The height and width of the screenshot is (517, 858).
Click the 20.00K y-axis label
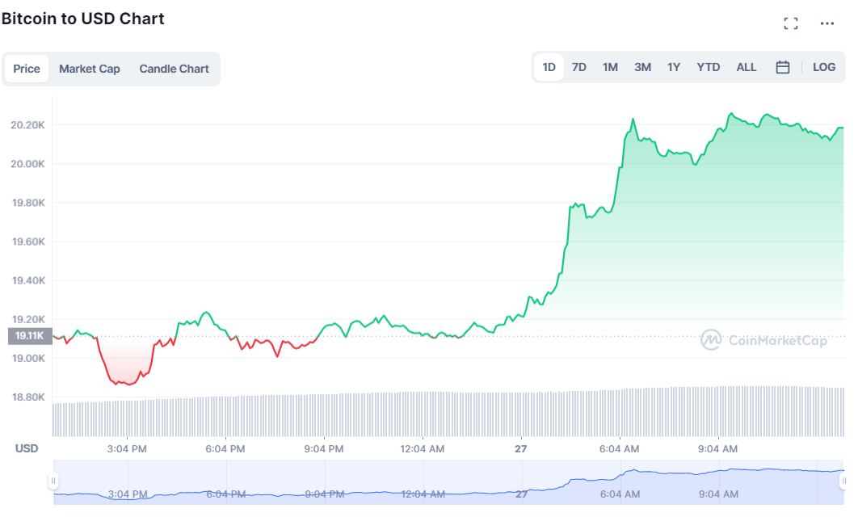(x=28, y=164)
